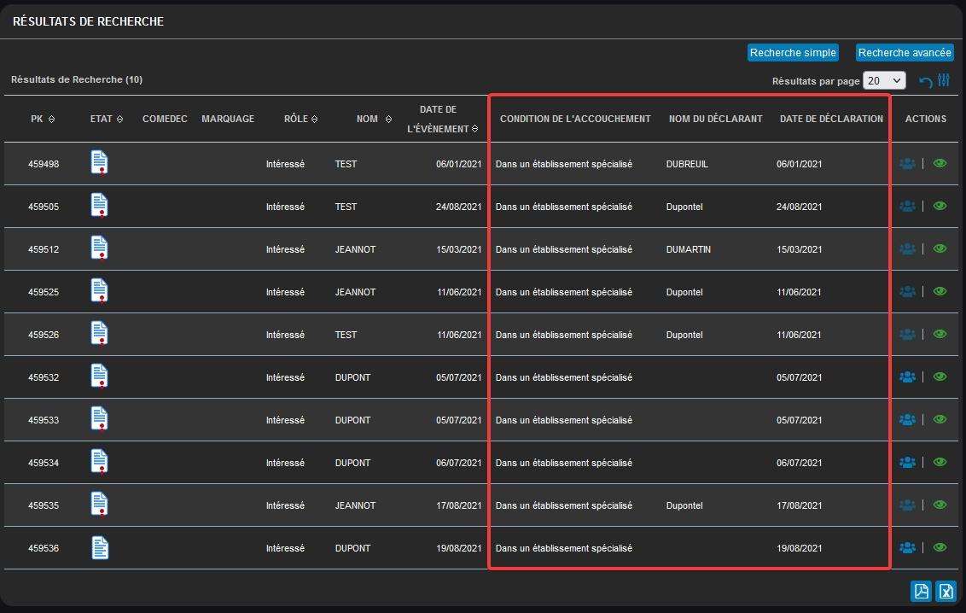Select the DUMARTIN declarant cell
Viewport: 966px width, 613px height.
pos(688,249)
